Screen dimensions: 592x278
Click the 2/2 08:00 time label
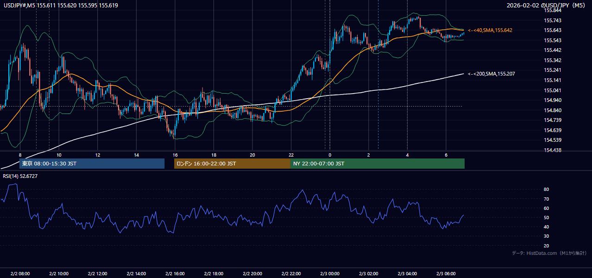[20, 273]
